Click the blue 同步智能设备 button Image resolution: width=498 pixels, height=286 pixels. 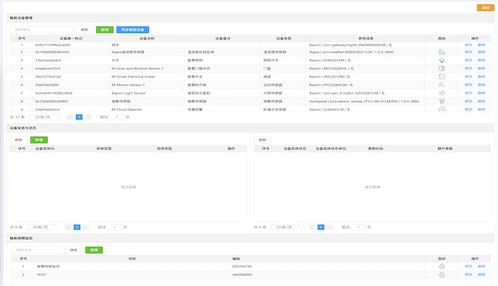(132, 29)
